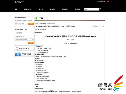The height and width of the screenshot is (94, 126).
Task: Open the 在线商城 shopping cart button
Action: coord(24,54)
